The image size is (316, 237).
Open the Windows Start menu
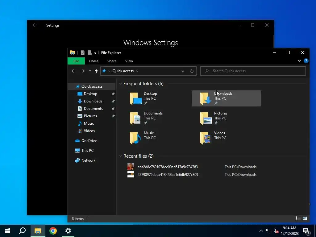point(7,231)
